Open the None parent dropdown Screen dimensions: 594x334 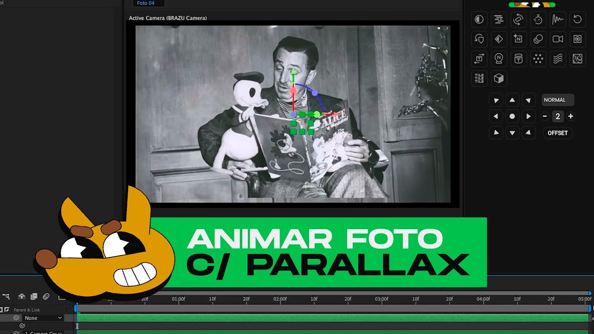(x=43, y=318)
